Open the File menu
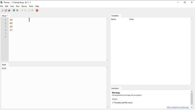This screenshot has width=195, height=110. tap(2, 6)
